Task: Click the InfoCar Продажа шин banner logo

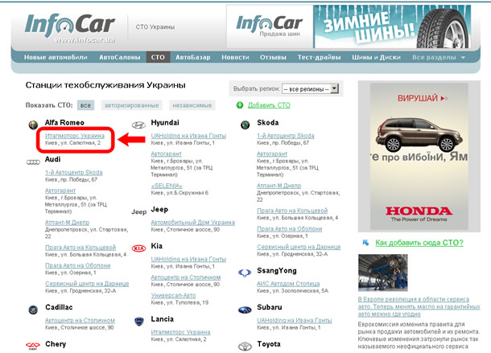Action: 270,27
